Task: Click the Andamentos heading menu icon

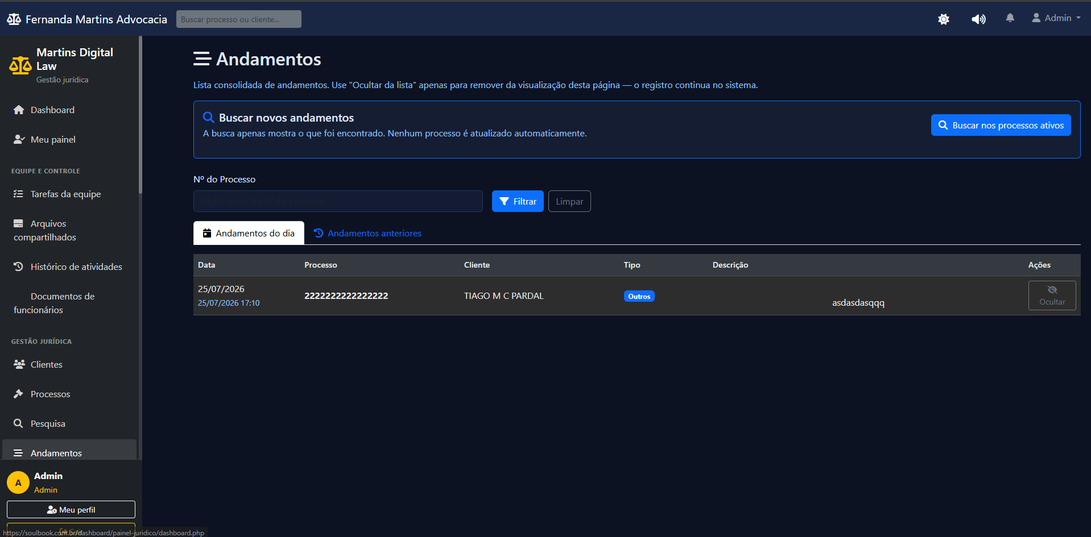Action: [202, 59]
